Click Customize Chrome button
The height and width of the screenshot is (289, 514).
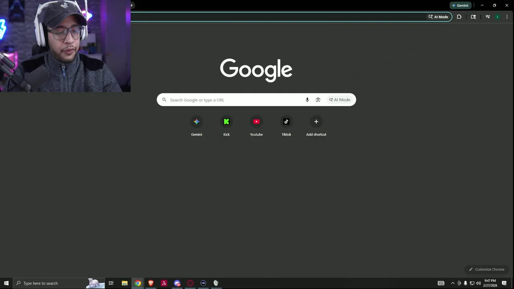click(487, 269)
